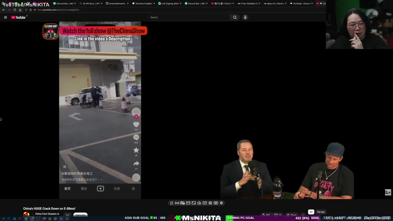Screen dimensions: 393x221
Task: Toggle loop in the player toolbar
Action: tap(172, 203)
